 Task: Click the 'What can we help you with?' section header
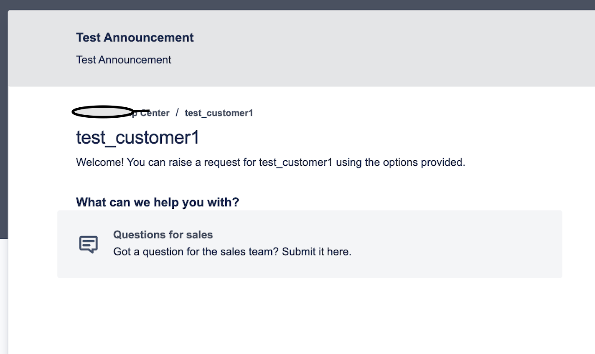click(x=157, y=202)
